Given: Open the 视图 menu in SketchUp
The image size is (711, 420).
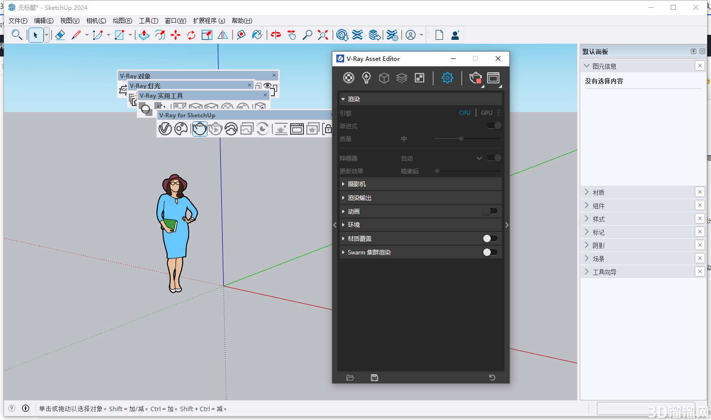Looking at the screenshot, I should (x=69, y=21).
